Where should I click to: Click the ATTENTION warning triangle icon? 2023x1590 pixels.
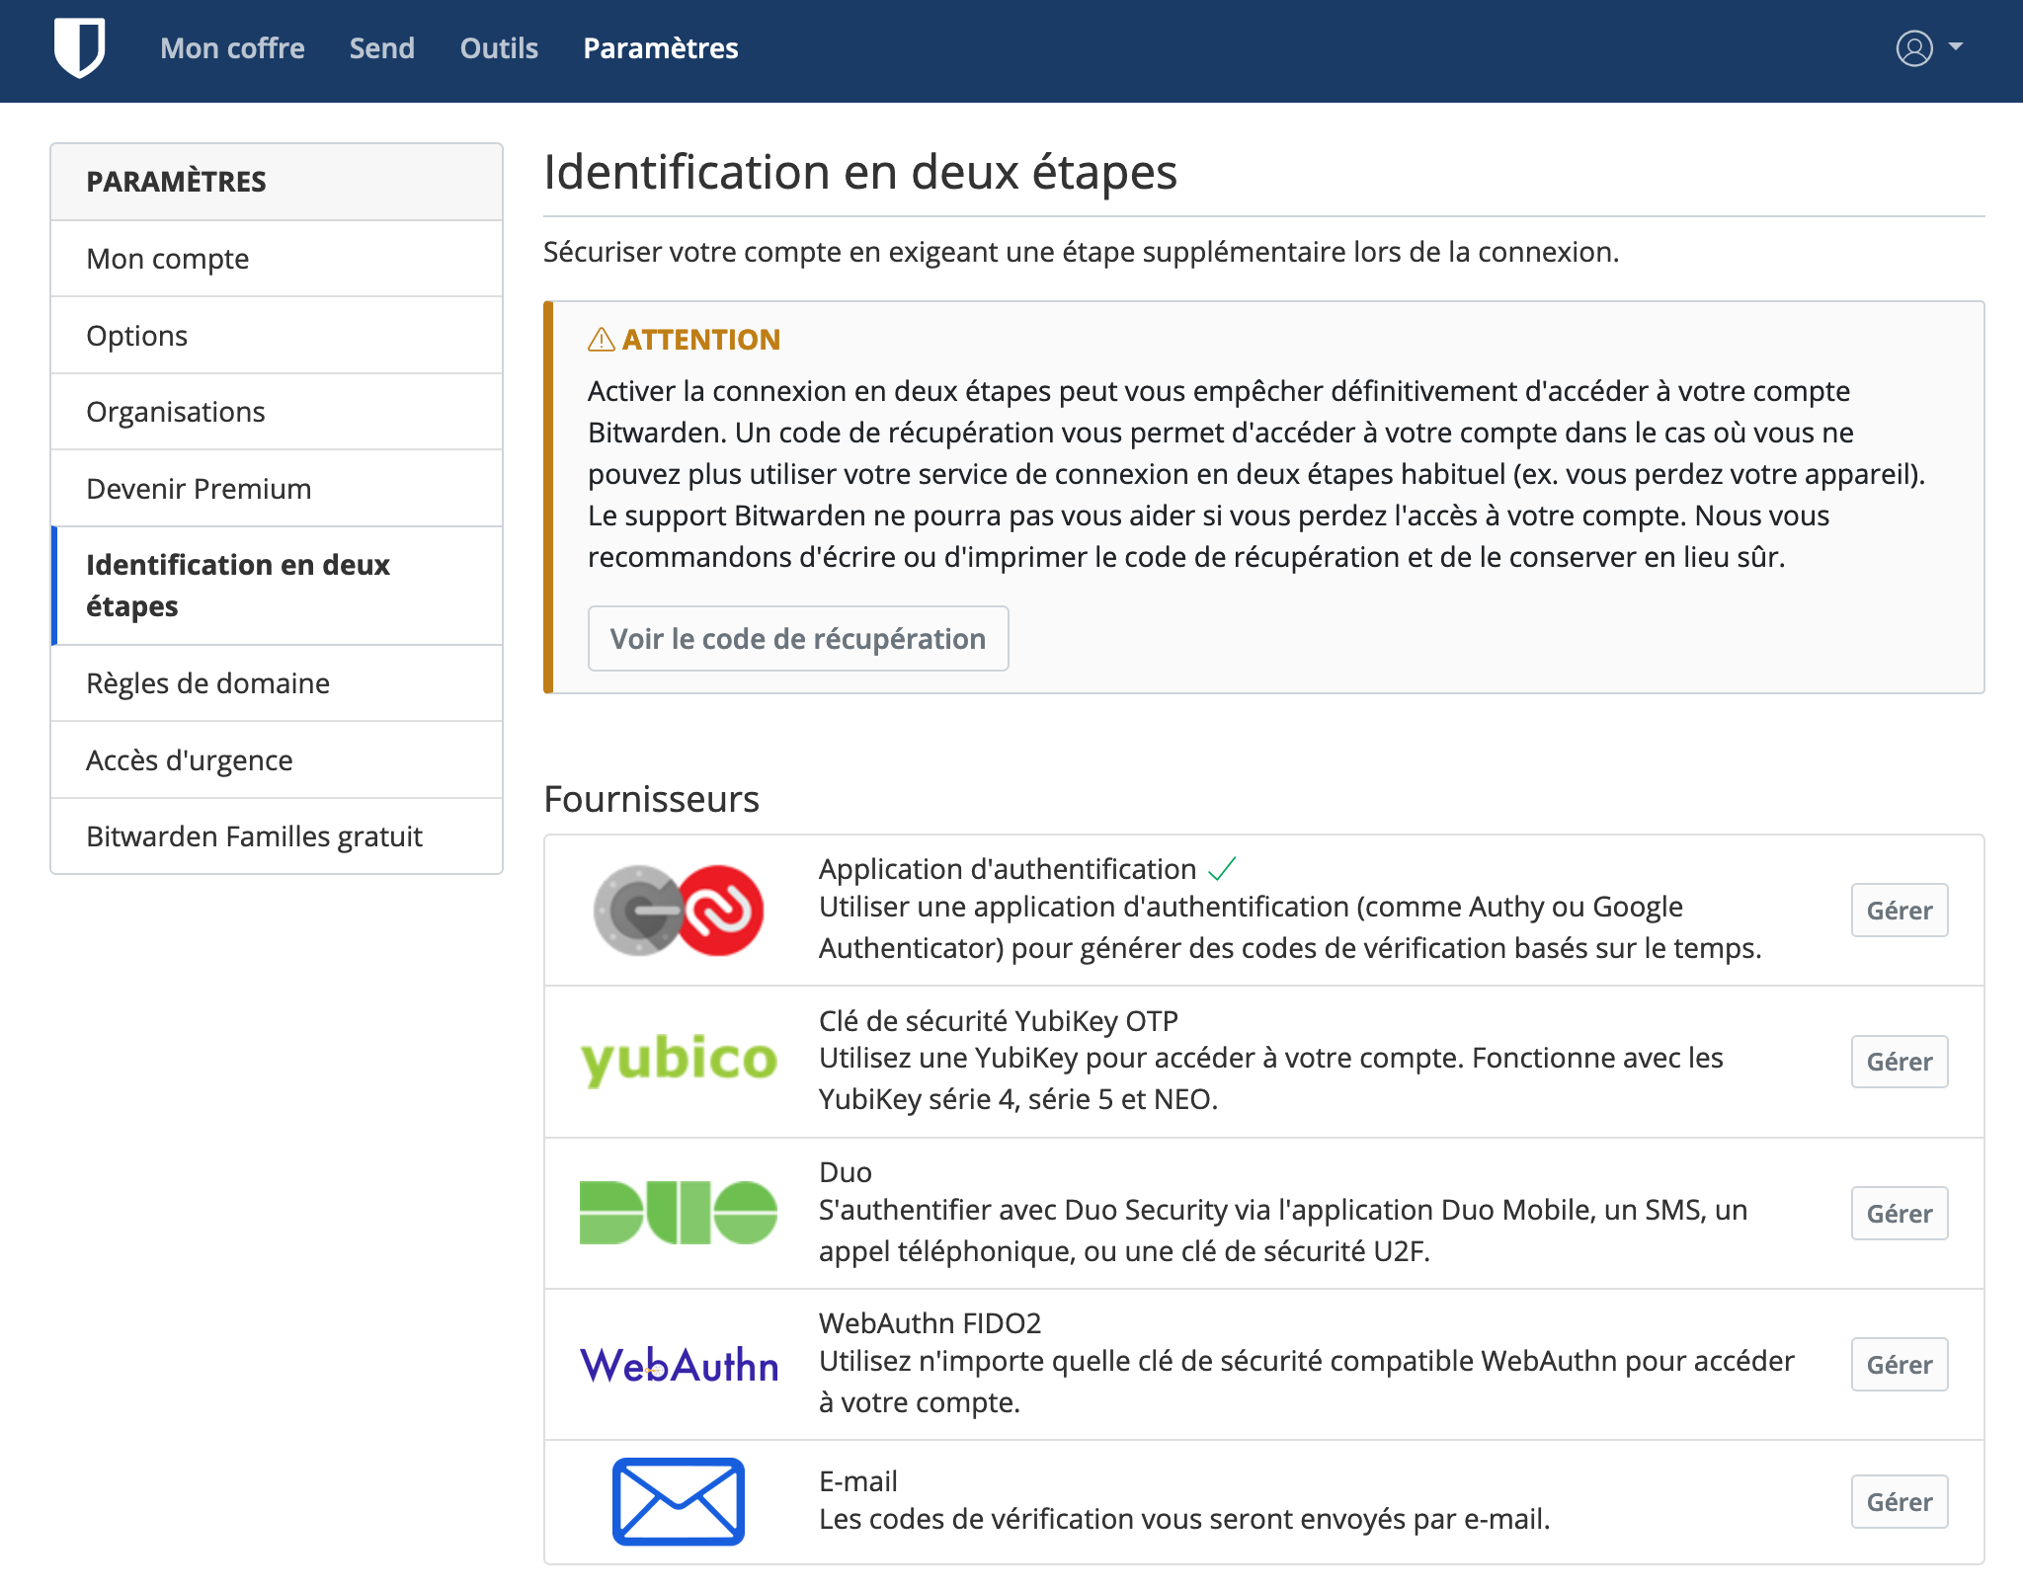601,340
